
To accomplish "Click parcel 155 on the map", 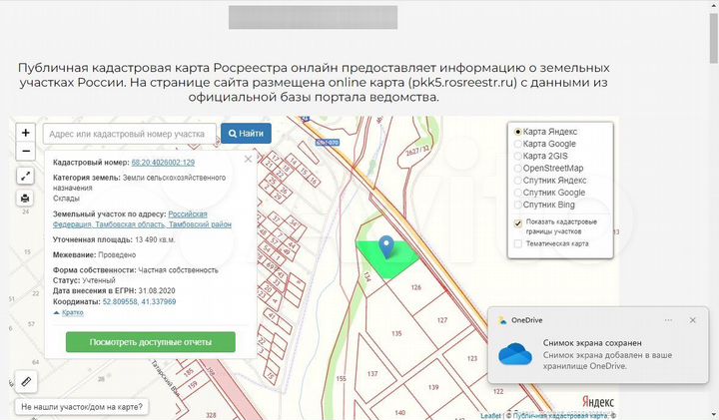I will pyautogui.click(x=341, y=379).
